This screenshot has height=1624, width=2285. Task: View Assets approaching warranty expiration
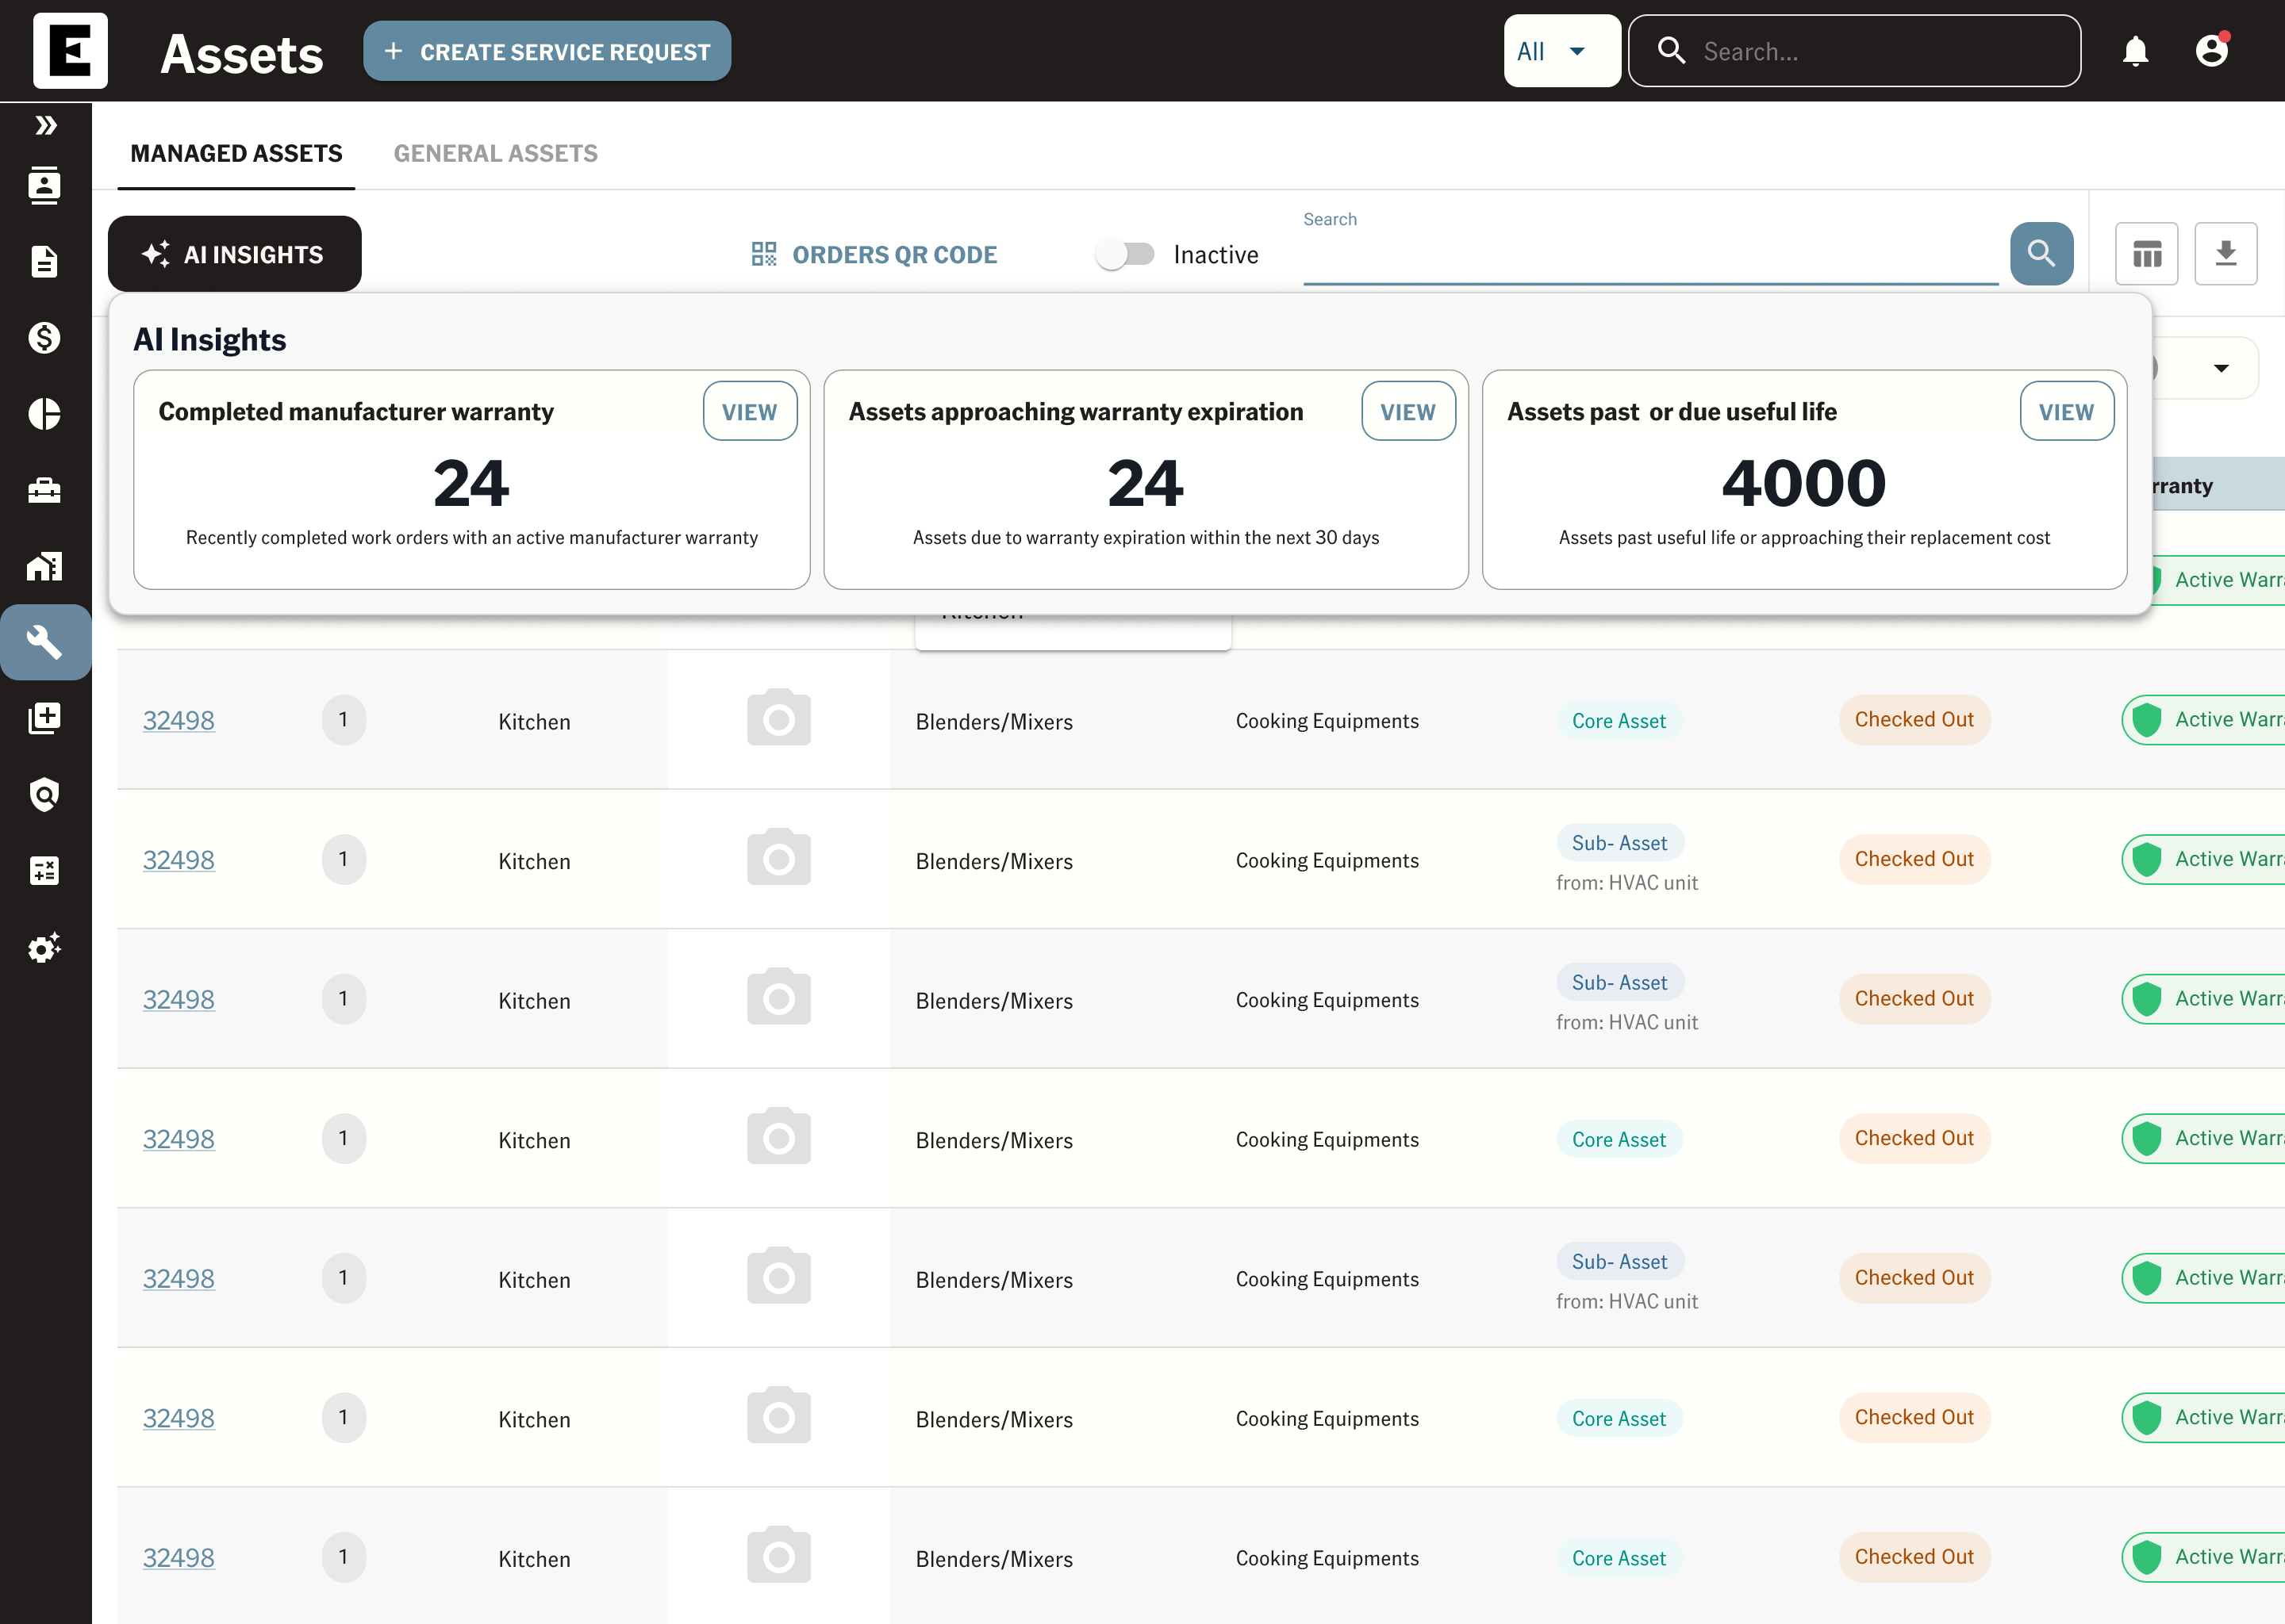pos(1408,411)
